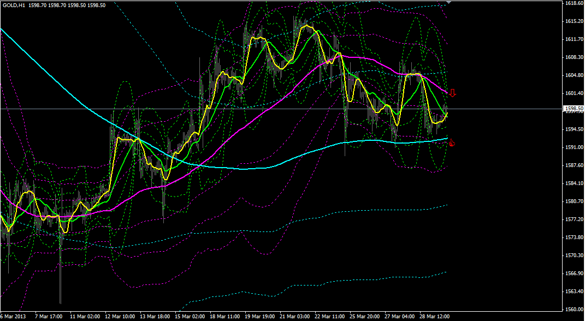Click the gray chart shift triangle marker
Screen dimensions: 585x321
pyautogui.click(x=449, y=2)
